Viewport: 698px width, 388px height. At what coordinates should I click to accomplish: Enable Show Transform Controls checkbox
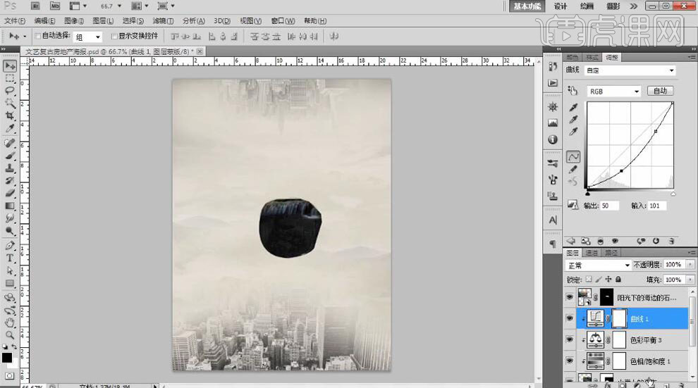point(114,36)
